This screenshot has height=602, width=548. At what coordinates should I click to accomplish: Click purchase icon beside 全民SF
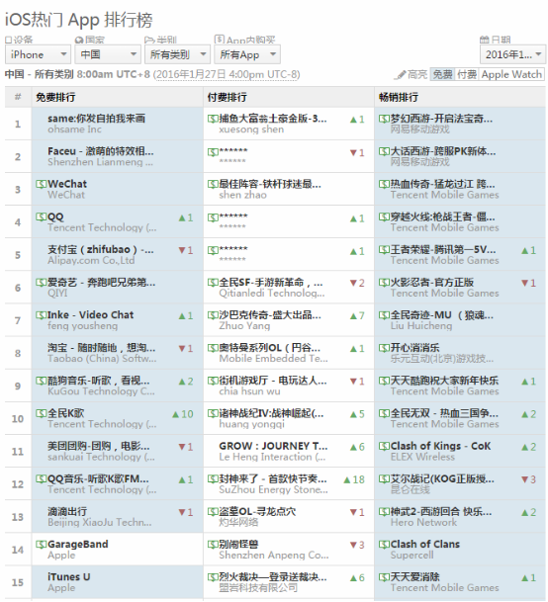[x=213, y=283]
